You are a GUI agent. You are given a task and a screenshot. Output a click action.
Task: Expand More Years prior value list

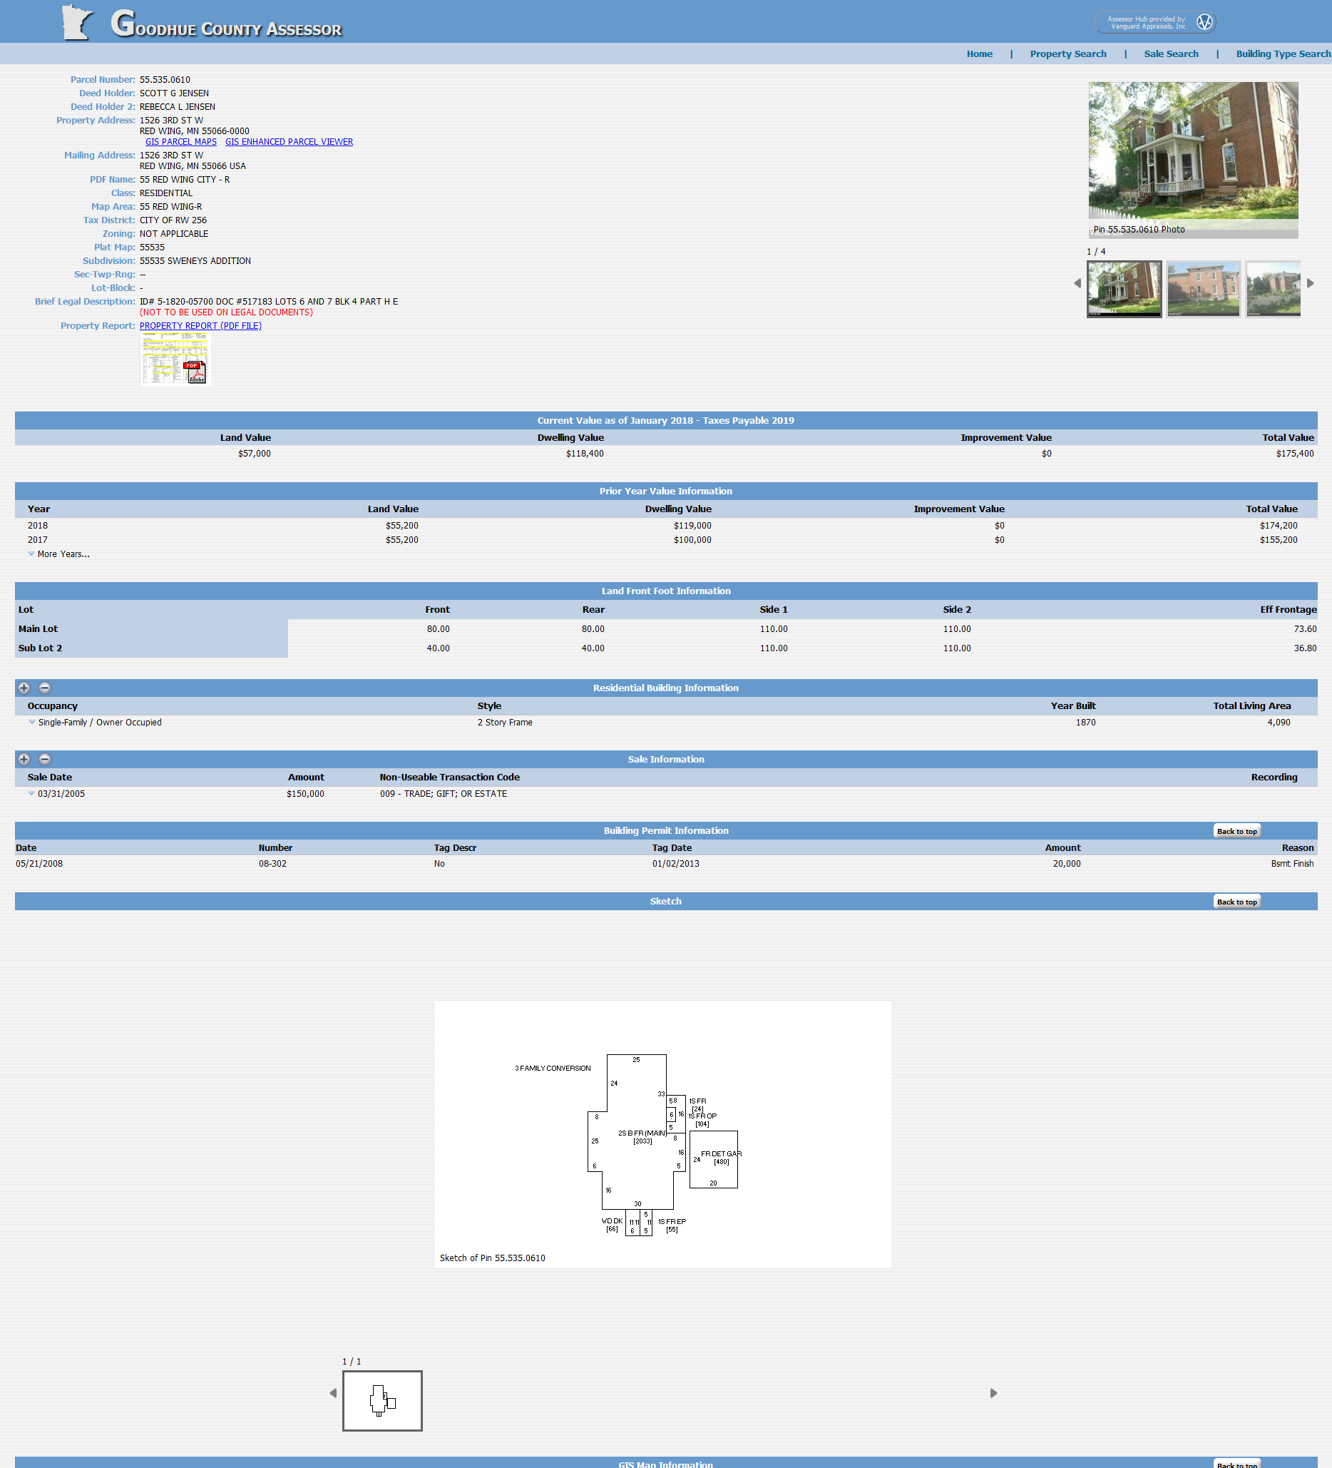tap(59, 554)
